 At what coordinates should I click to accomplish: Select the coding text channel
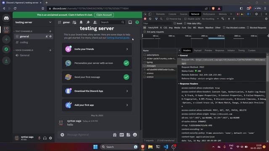(x=33, y=42)
